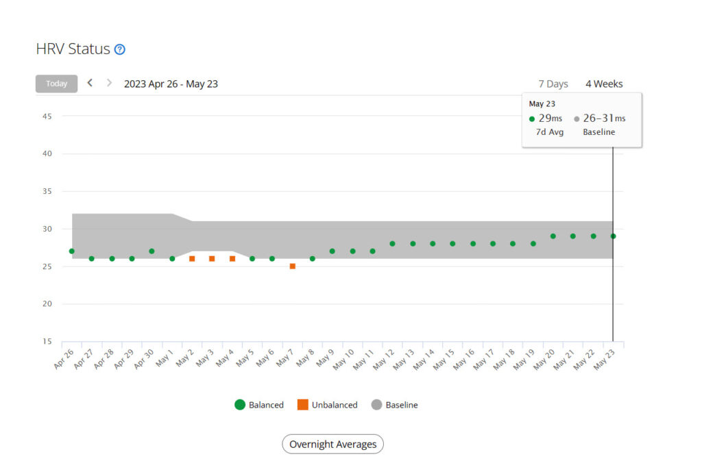
Task: Select the green Balanced legend dot
Action: (240, 405)
